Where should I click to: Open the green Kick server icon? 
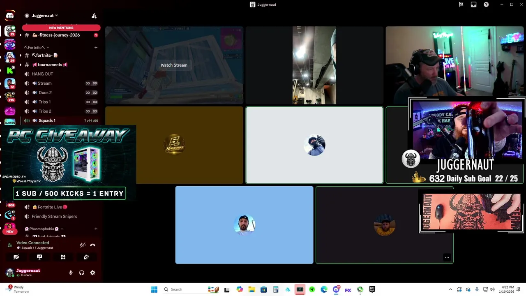(10, 70)
